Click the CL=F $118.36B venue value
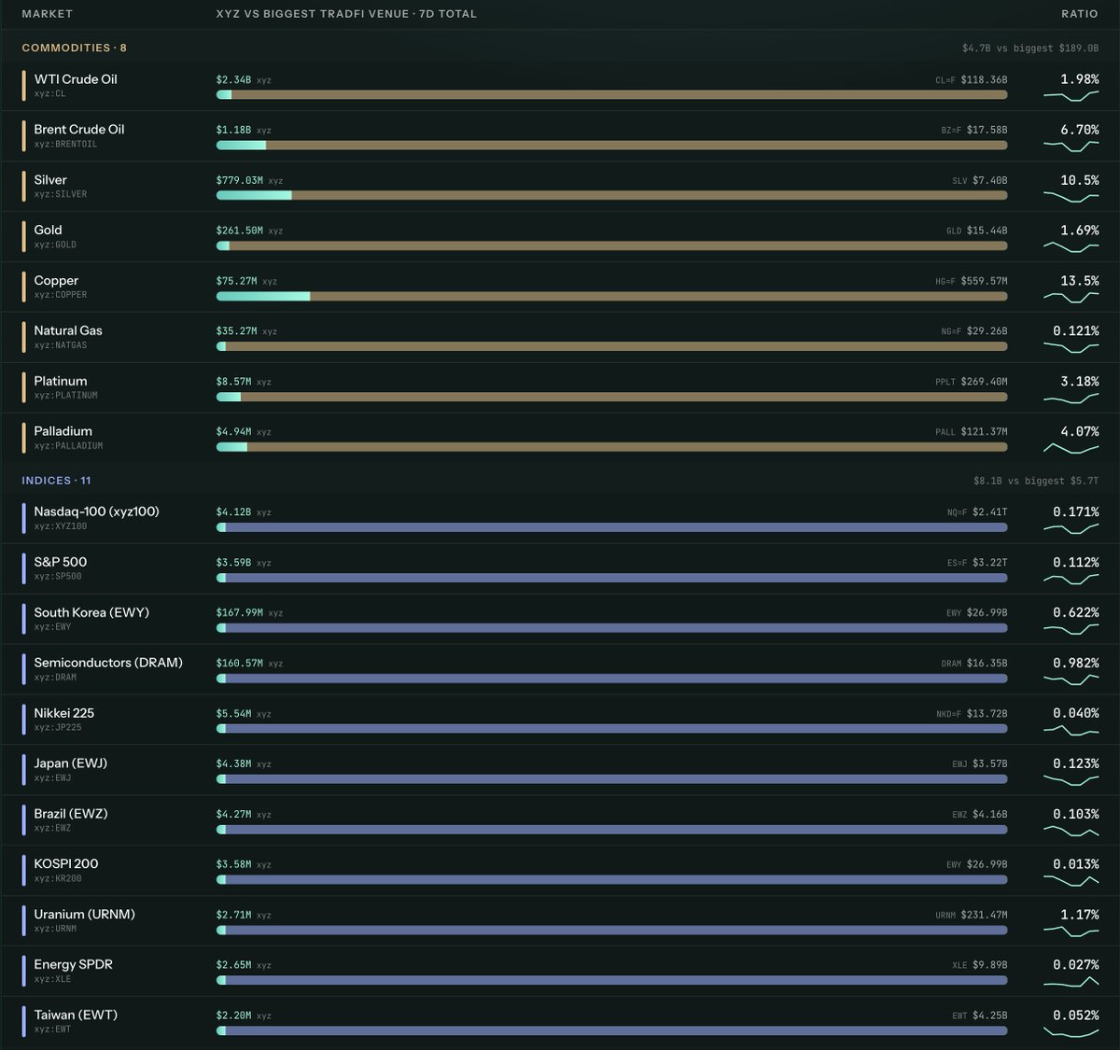The image size is (1120, 1050). coord(972,80)
